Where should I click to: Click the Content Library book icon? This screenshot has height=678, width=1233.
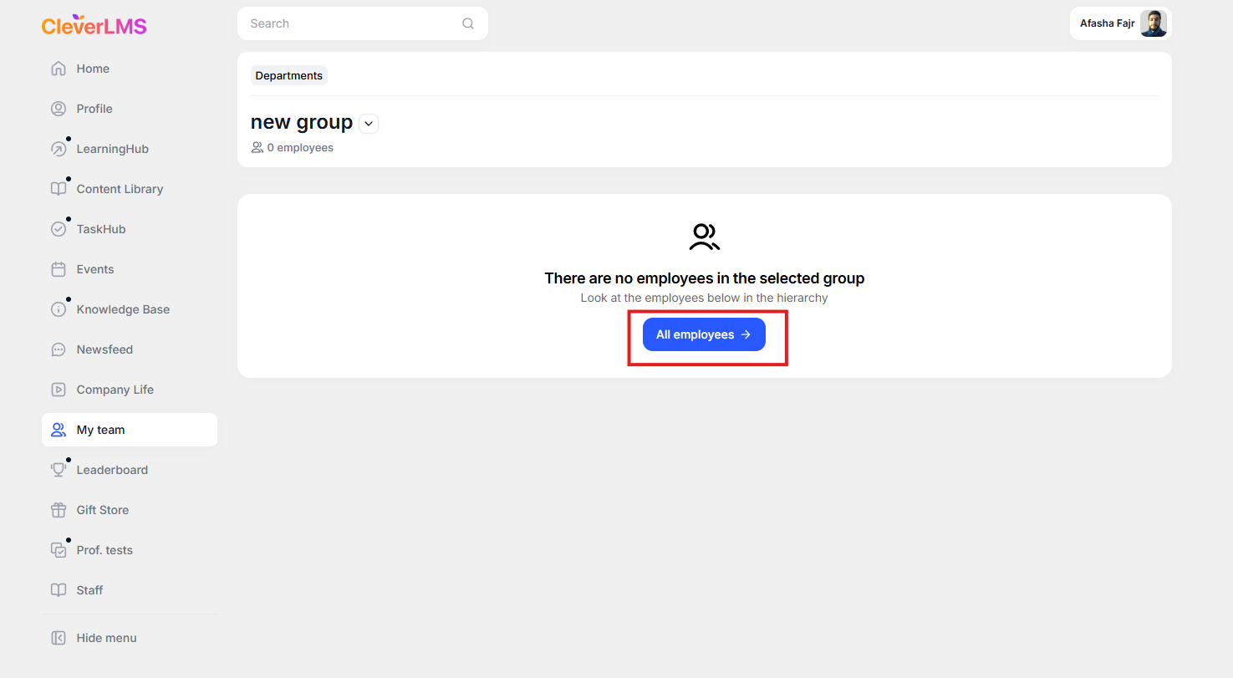tap(59, 189)
